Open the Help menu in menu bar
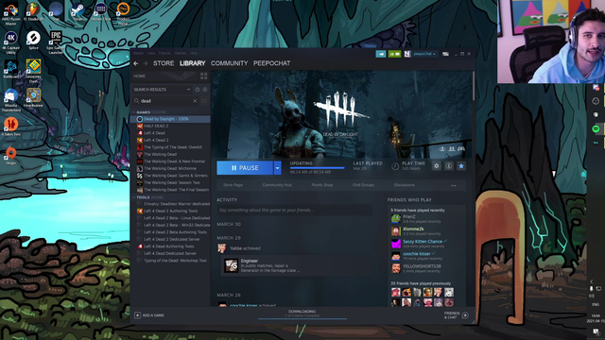This screenshot has width=605, height=340. [194, 53]
